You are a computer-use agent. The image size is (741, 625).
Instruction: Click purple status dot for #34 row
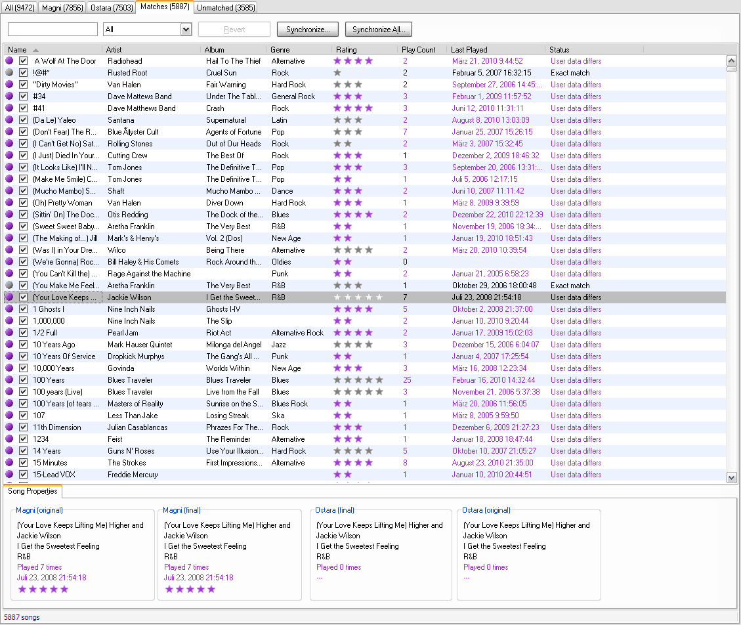(9, 96)
